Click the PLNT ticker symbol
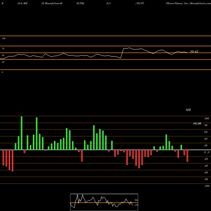The height and width of the screenshot is (211, 211). tap(140, 3)
